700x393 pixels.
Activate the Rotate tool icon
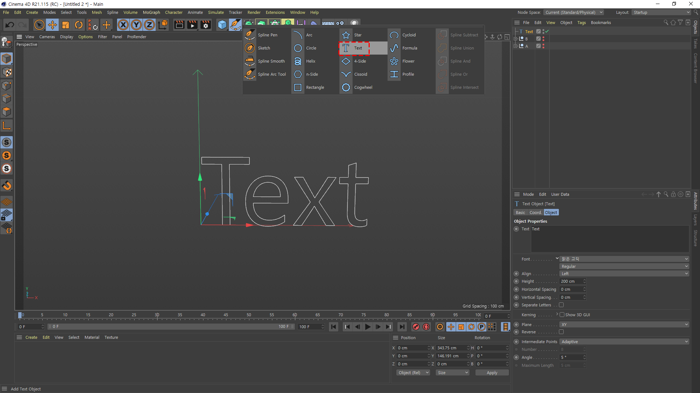[79, 25]
